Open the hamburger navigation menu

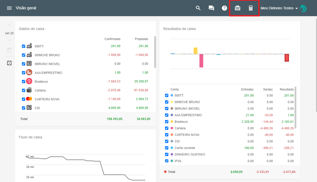[9, 8]
